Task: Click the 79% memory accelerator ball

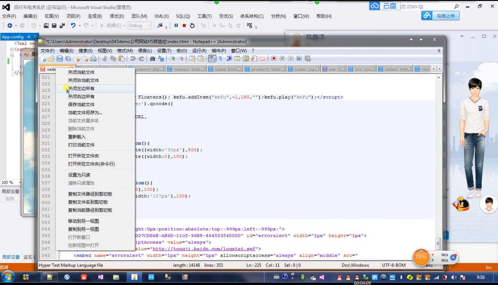Action: (x=421, y=257)
